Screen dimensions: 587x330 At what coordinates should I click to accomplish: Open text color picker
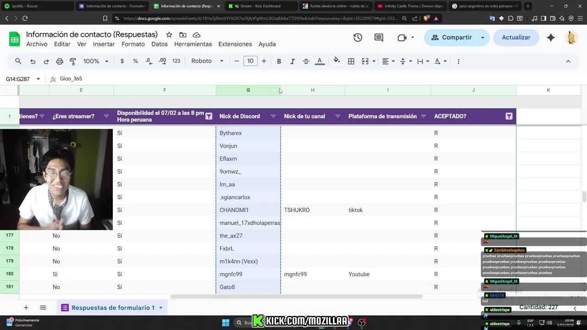tap(320, 61)
